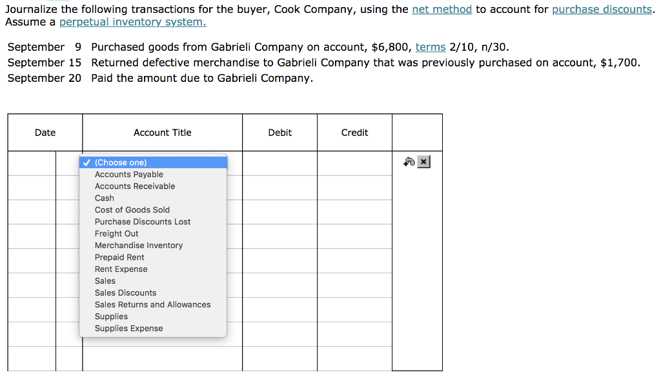
Task: Click the first row Credit input cell
Action: tap(354, 163)
